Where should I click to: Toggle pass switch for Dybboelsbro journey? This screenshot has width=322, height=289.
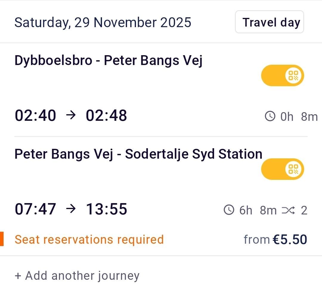coord(282,75)
